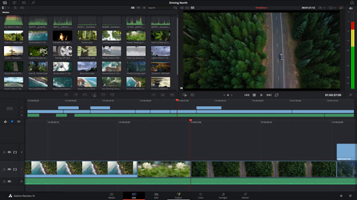Open the Effects wand icon
Image resolution: width=357 pixels, height=200 pixels.
click(33, 3)
